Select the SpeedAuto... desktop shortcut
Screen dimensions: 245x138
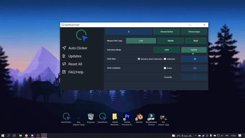[103, 118]
